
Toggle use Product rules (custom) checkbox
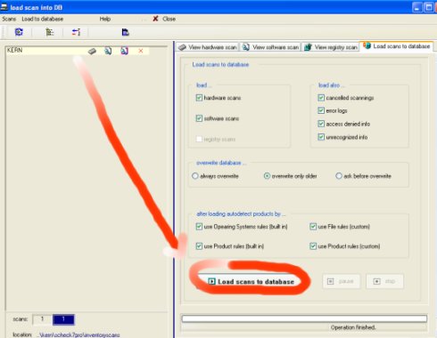313,246
